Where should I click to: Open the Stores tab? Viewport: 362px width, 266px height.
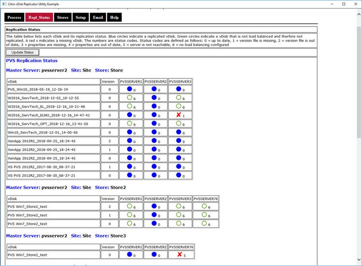pos(63,17)
